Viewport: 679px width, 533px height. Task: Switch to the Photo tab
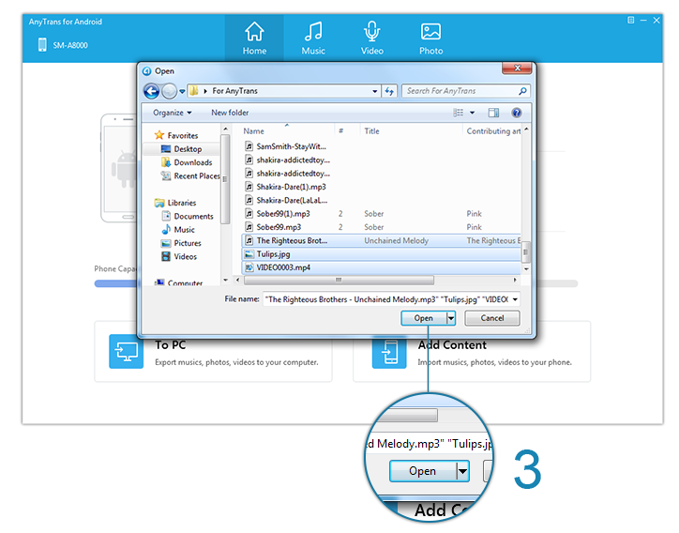tap(430, 38)
